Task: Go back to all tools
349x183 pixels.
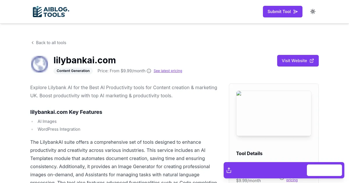Action: click(51, 43)
